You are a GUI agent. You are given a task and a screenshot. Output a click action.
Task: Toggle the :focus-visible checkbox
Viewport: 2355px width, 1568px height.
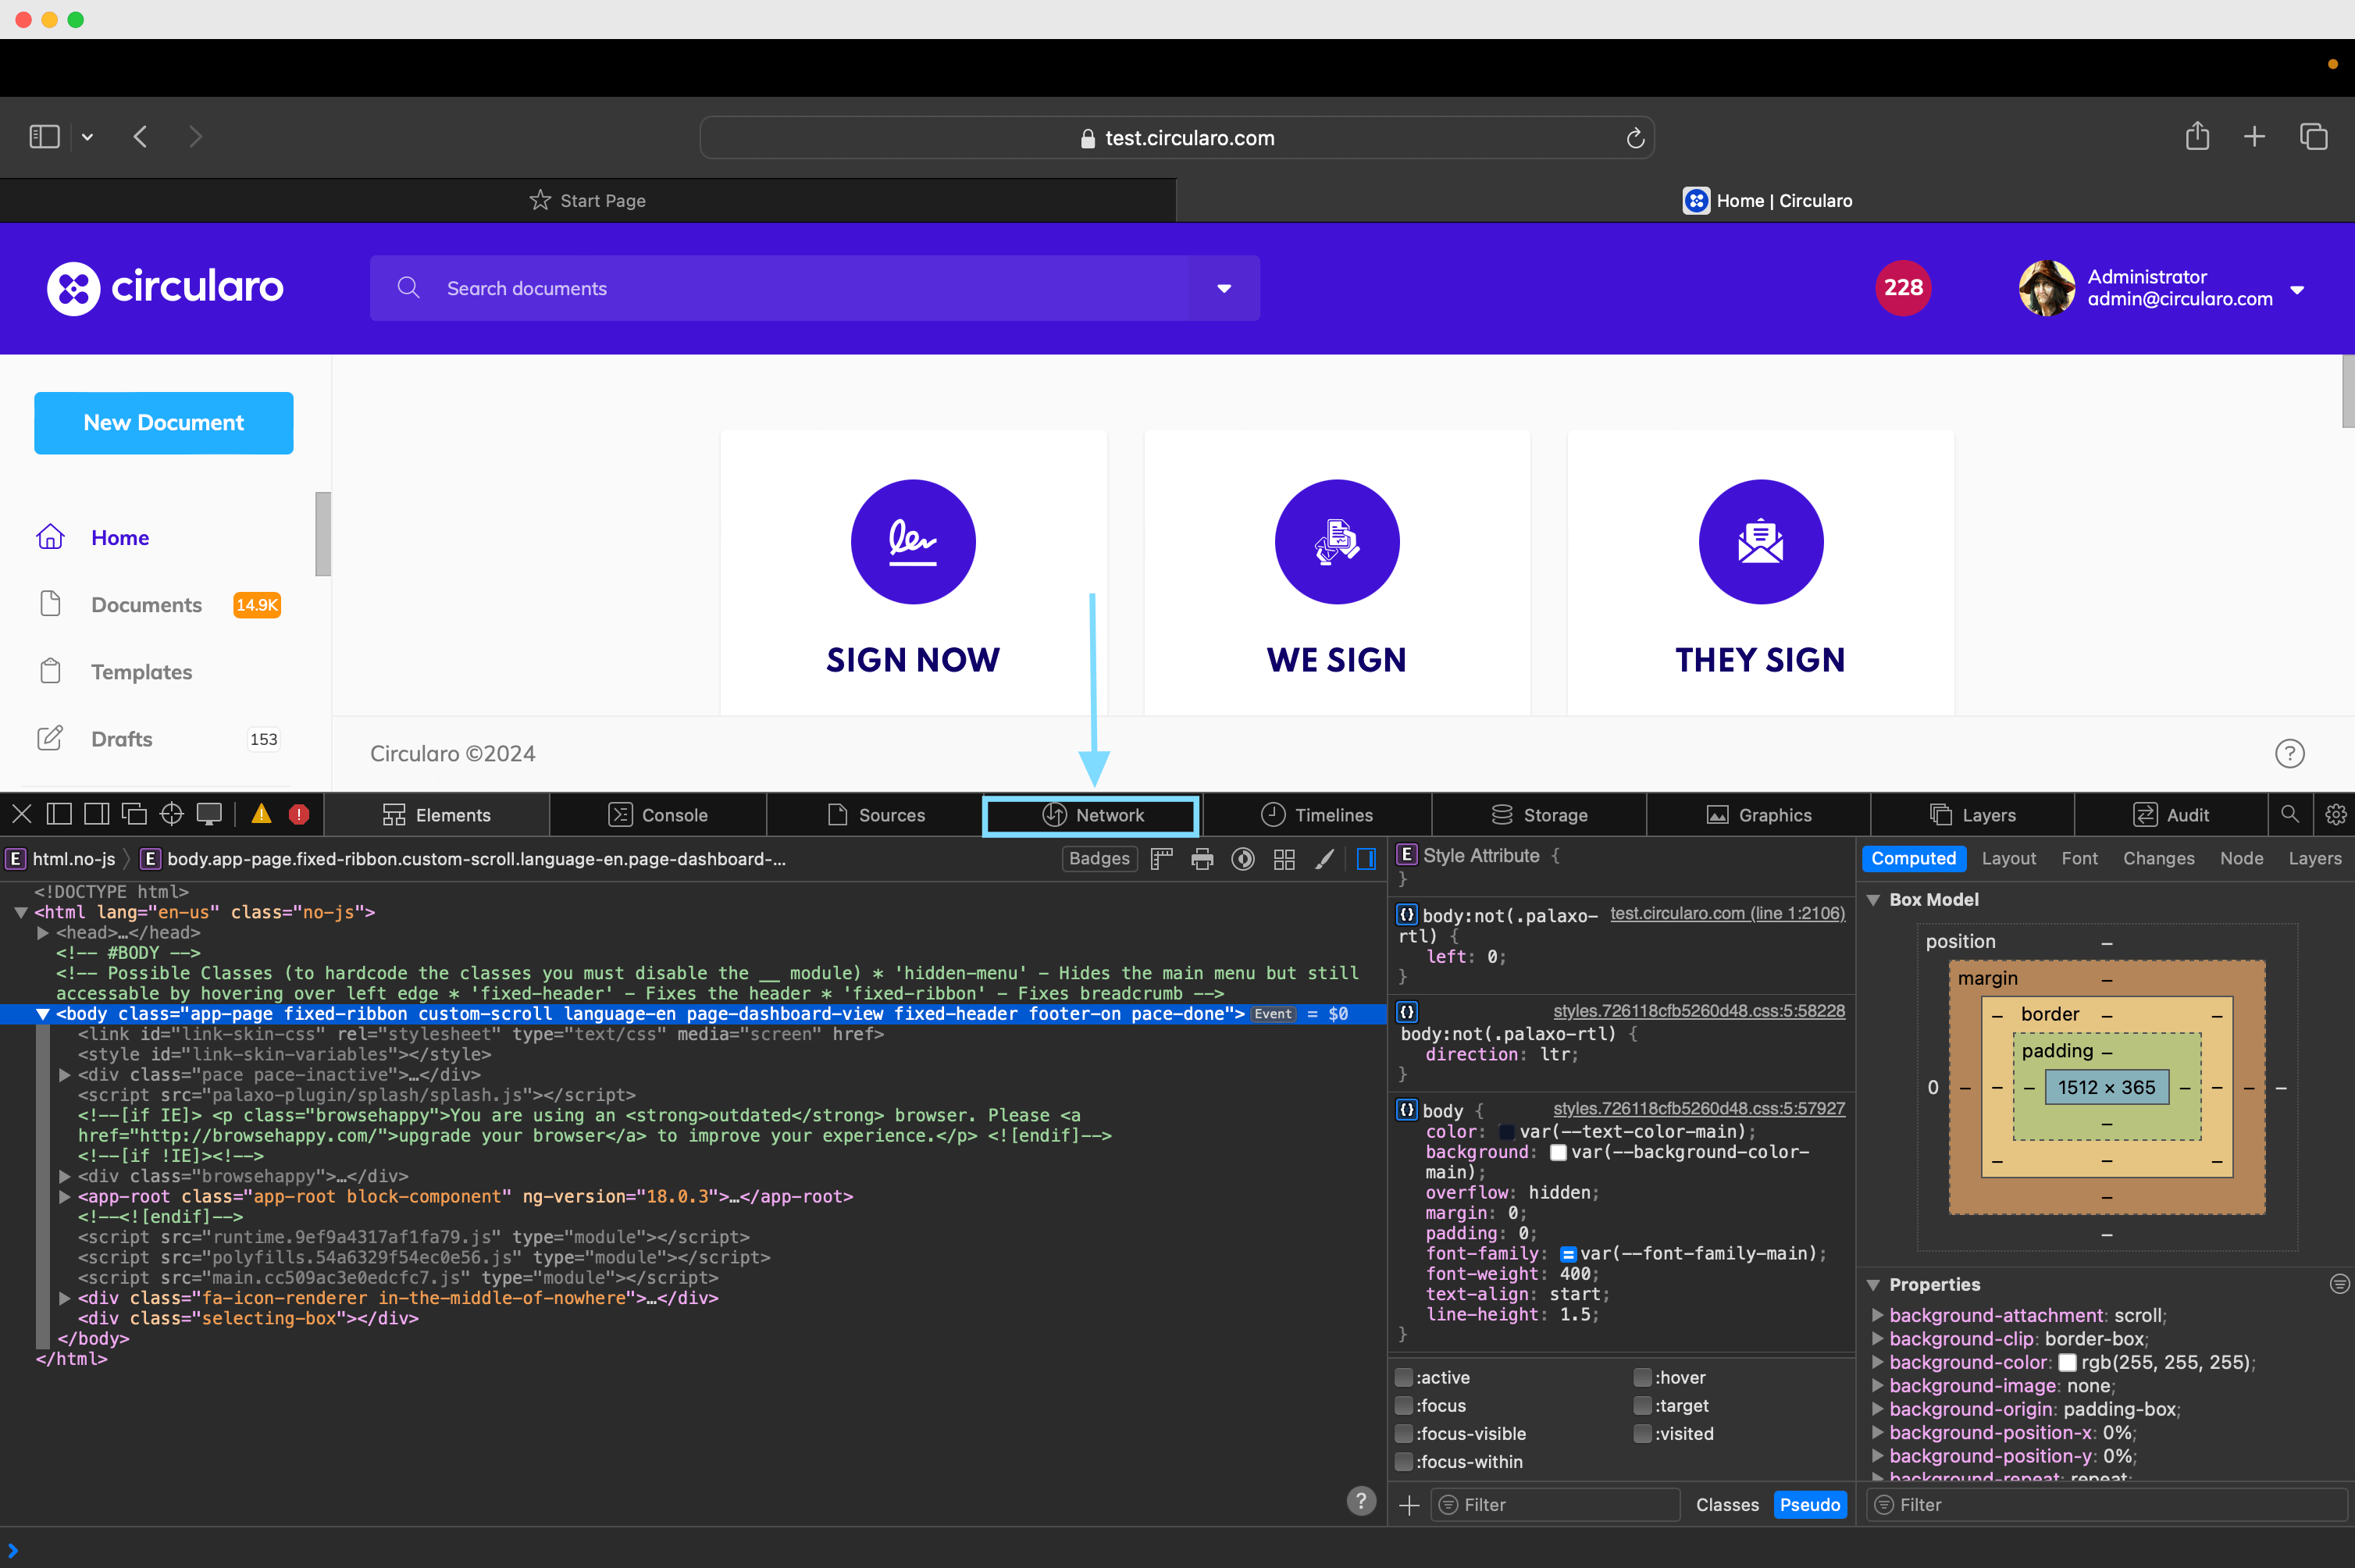click(x=1404, y=1433)
